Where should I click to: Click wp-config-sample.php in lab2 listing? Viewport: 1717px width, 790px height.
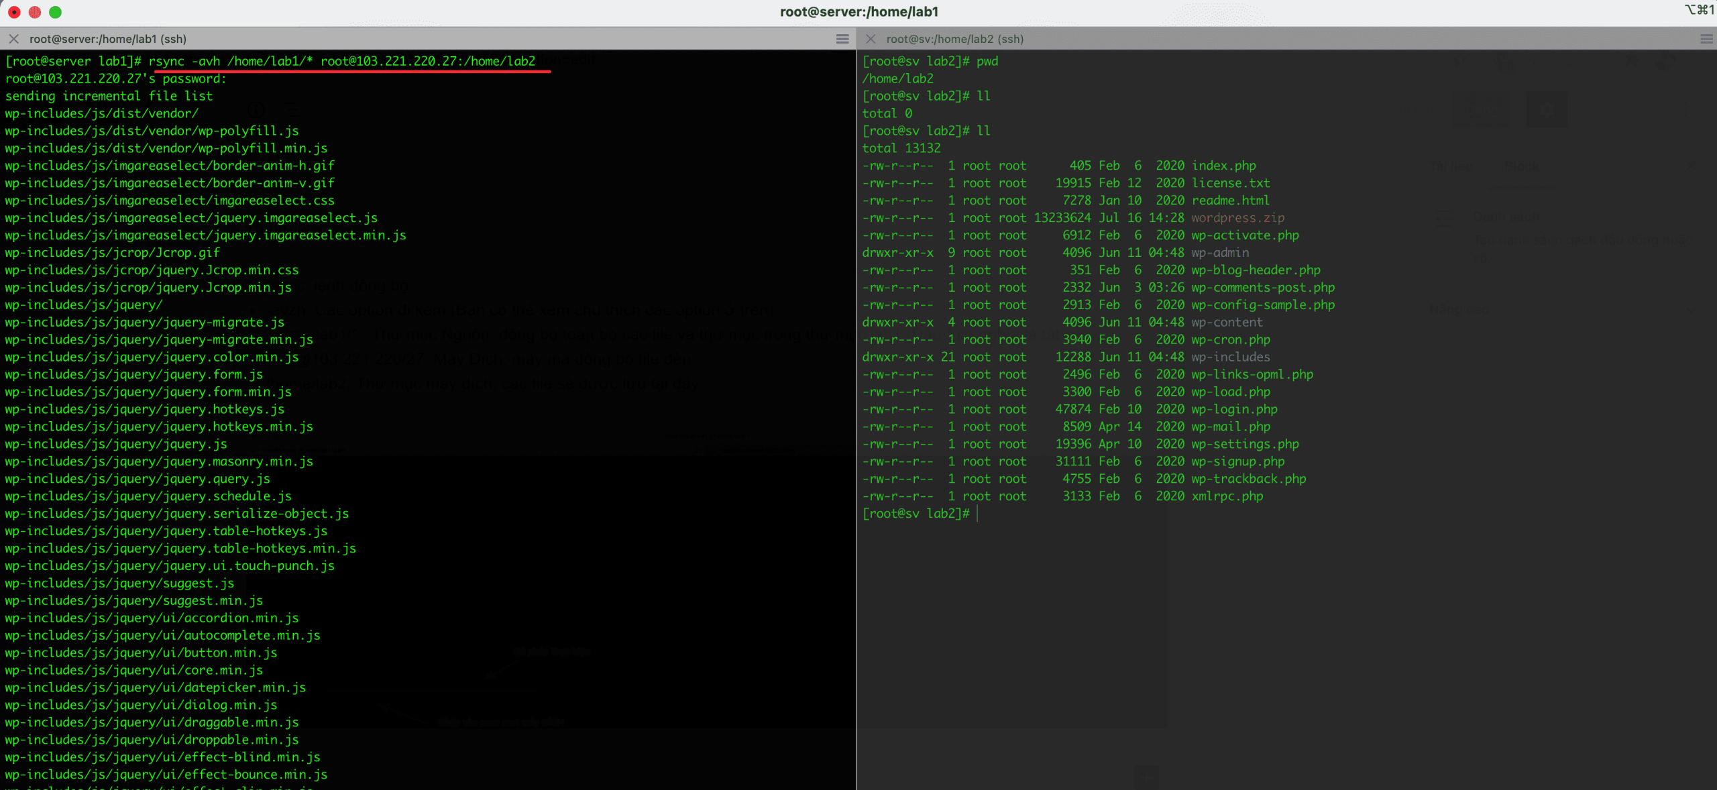(1264, 305)
